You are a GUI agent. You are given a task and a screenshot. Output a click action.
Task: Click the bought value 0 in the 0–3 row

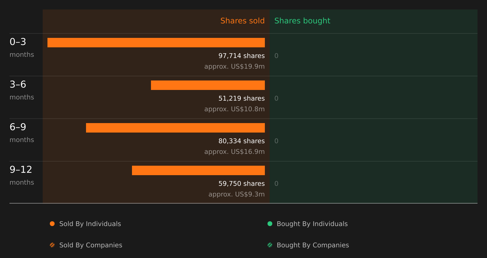point(276,56)
